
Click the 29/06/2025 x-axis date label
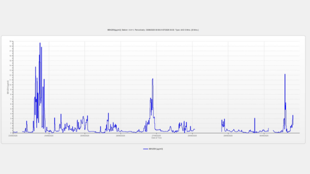(228, 136)
